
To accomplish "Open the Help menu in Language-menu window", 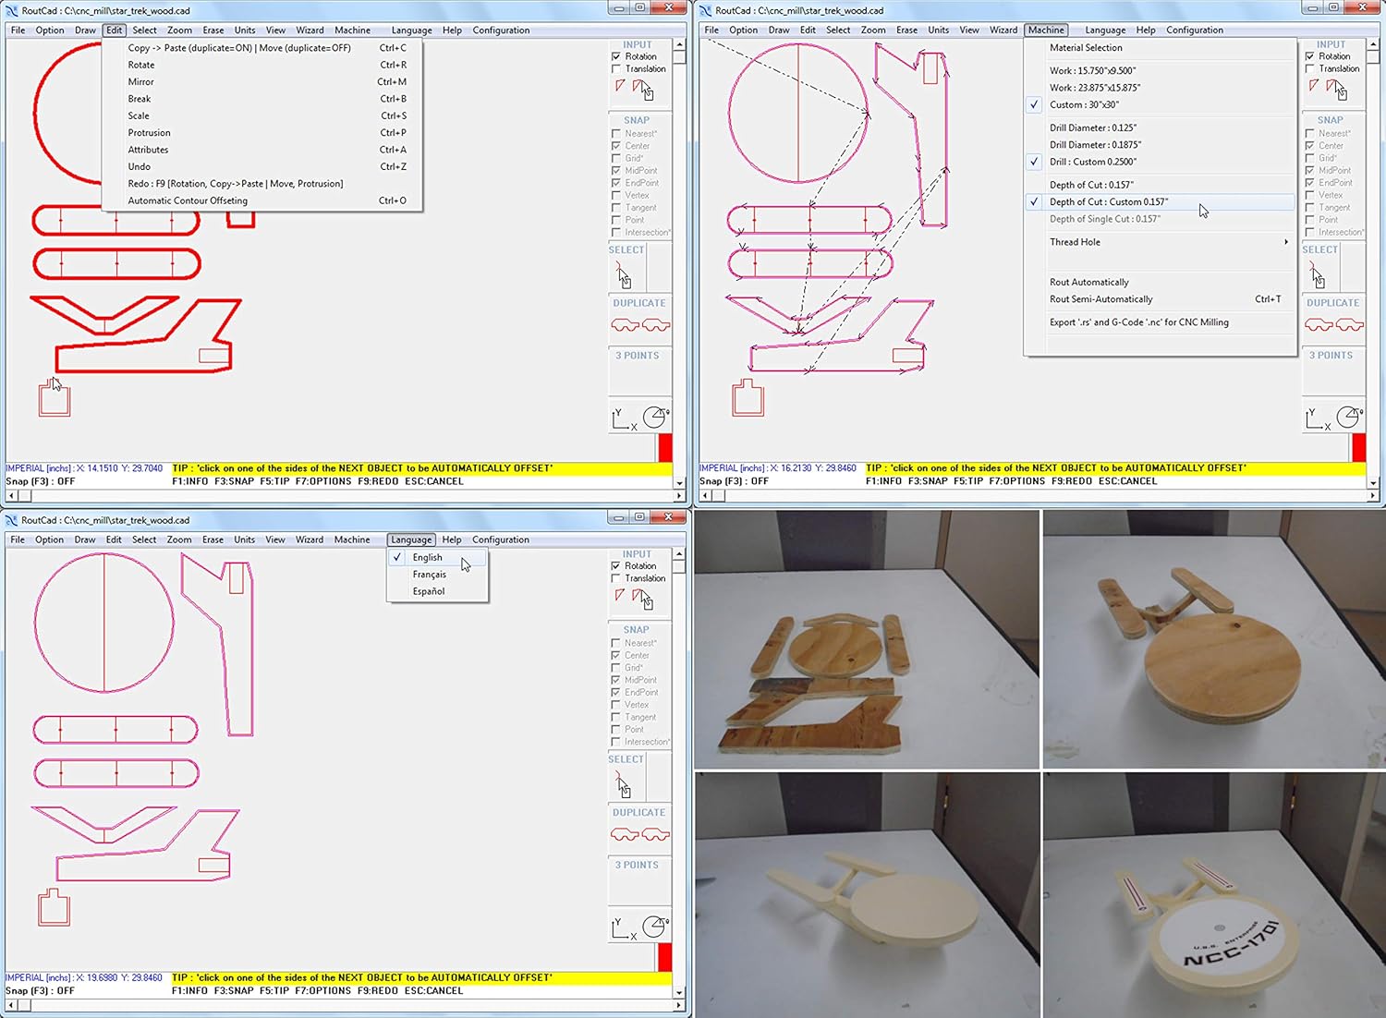I will (x=452, y=540).
